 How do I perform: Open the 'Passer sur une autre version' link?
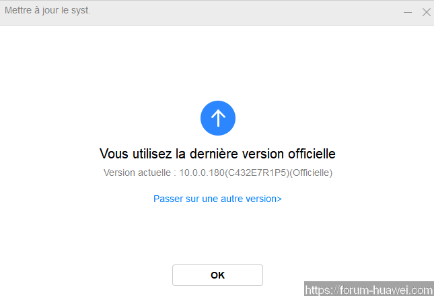coord(217,199)
